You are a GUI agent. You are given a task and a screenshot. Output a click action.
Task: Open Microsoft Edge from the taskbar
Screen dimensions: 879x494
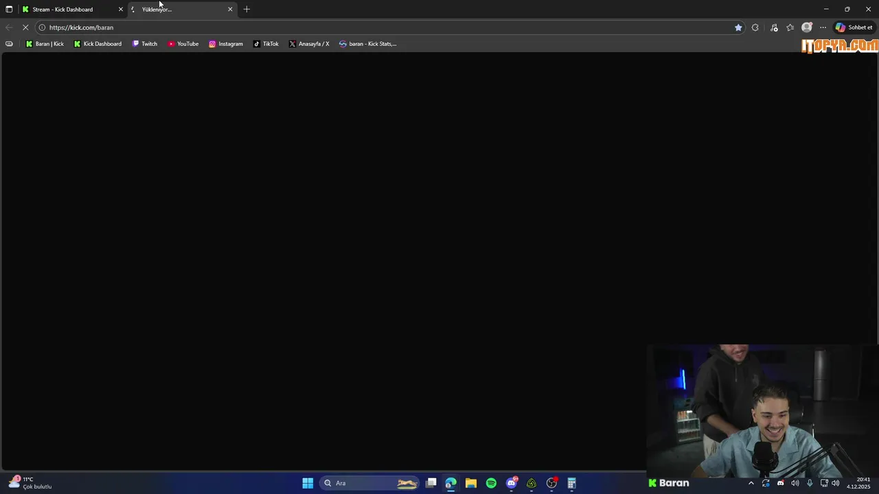click(451, 483)
